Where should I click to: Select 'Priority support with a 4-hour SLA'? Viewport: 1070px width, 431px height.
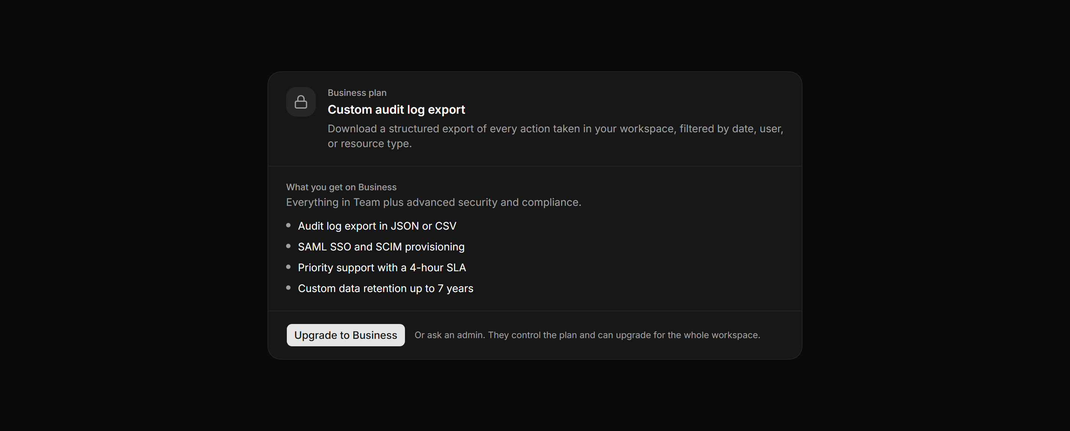pos(382,268)
